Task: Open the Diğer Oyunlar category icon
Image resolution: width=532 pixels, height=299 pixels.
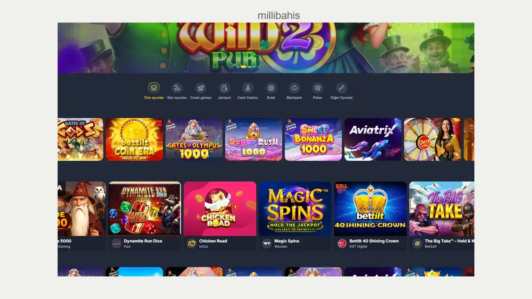Action: 341,88
